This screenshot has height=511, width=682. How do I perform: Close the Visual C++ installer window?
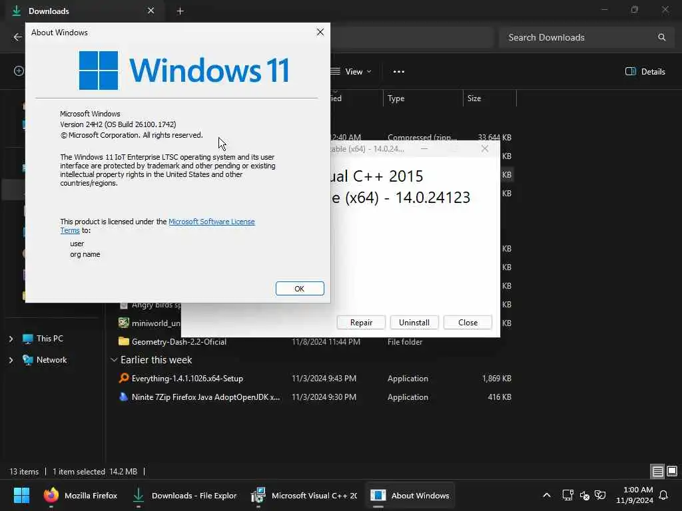point(485,149)
